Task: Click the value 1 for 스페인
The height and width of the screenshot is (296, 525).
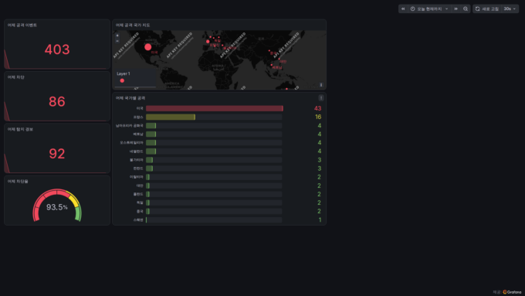Action: coord(320,220)
